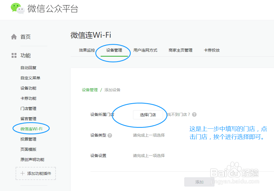Screen dimensions: 274x191
Task: Click the WeChat logo icon
Action: click(x=18, y=9)
